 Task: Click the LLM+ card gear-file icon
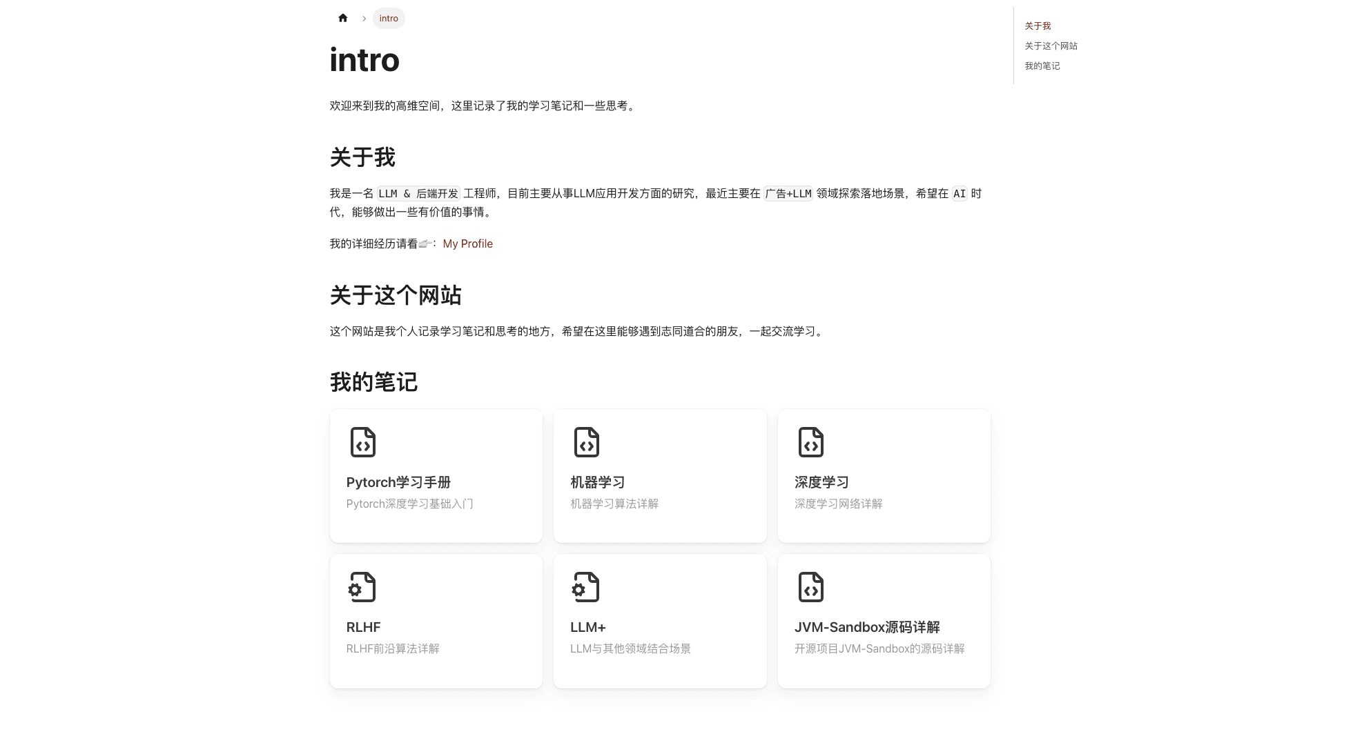586,587
